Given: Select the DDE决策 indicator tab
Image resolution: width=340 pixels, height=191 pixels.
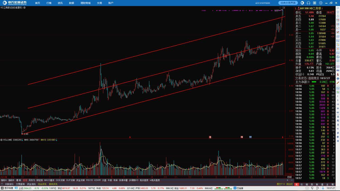Looking at the screenshot, I should coord(60,180).
